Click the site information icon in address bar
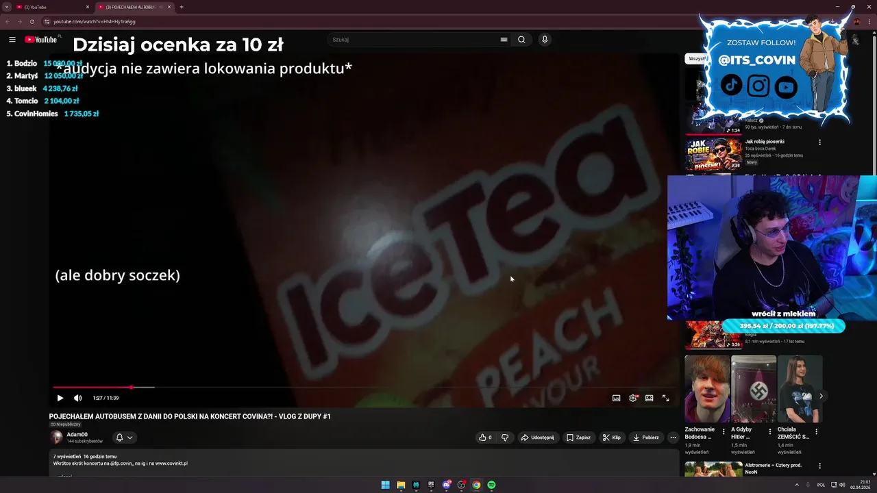Screen dimensions: 877x493 tap(47, 21)
